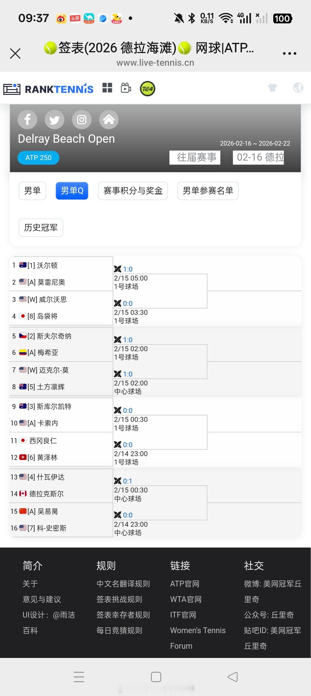Open the green TE4 icon
The height and width of the screenshot is (696, 311).
pos(147,88)
